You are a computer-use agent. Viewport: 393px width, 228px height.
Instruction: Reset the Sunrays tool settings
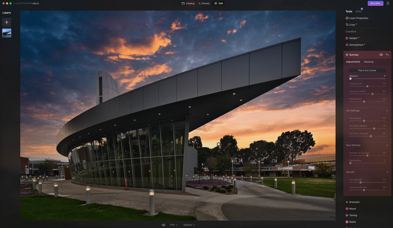point(387,55)
